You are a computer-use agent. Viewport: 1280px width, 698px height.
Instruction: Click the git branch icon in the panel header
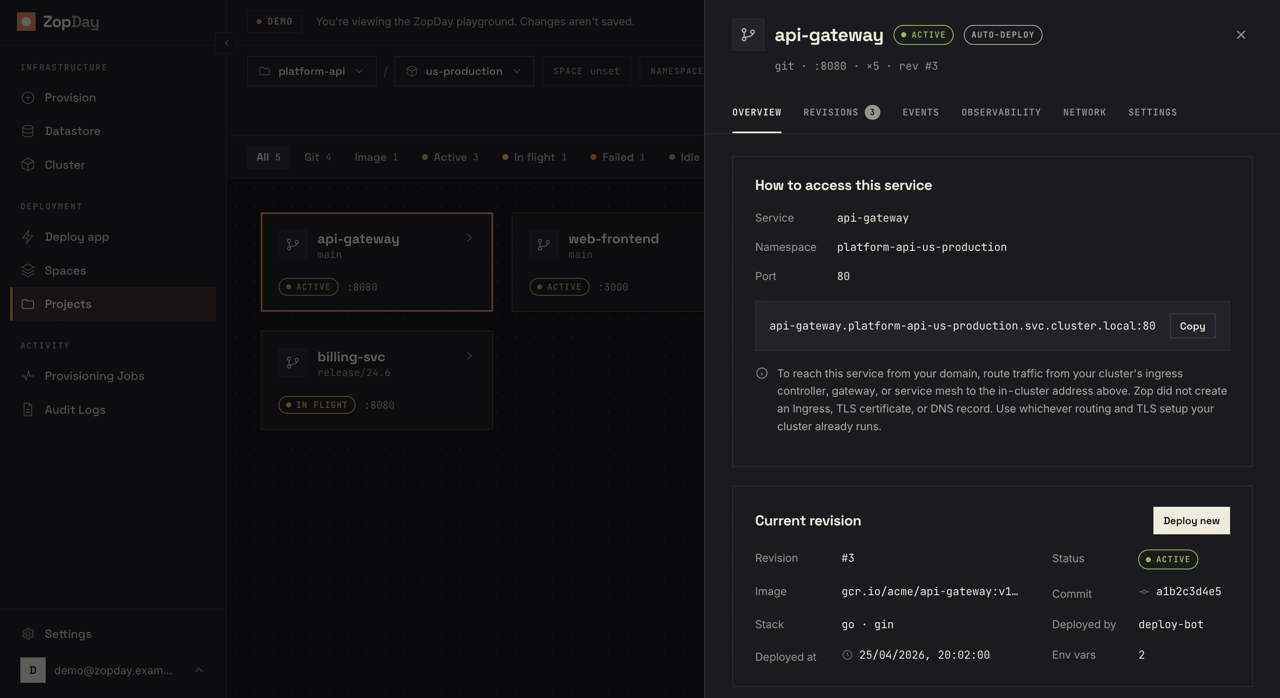[748, 34]
